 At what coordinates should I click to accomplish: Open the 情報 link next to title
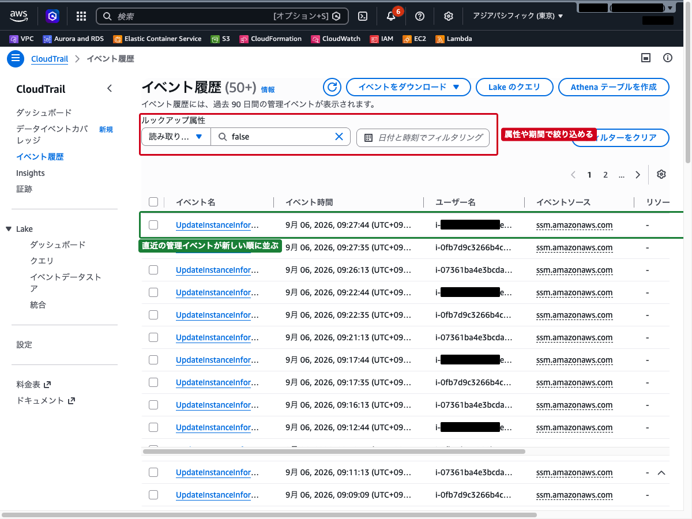tap(268, 90)
